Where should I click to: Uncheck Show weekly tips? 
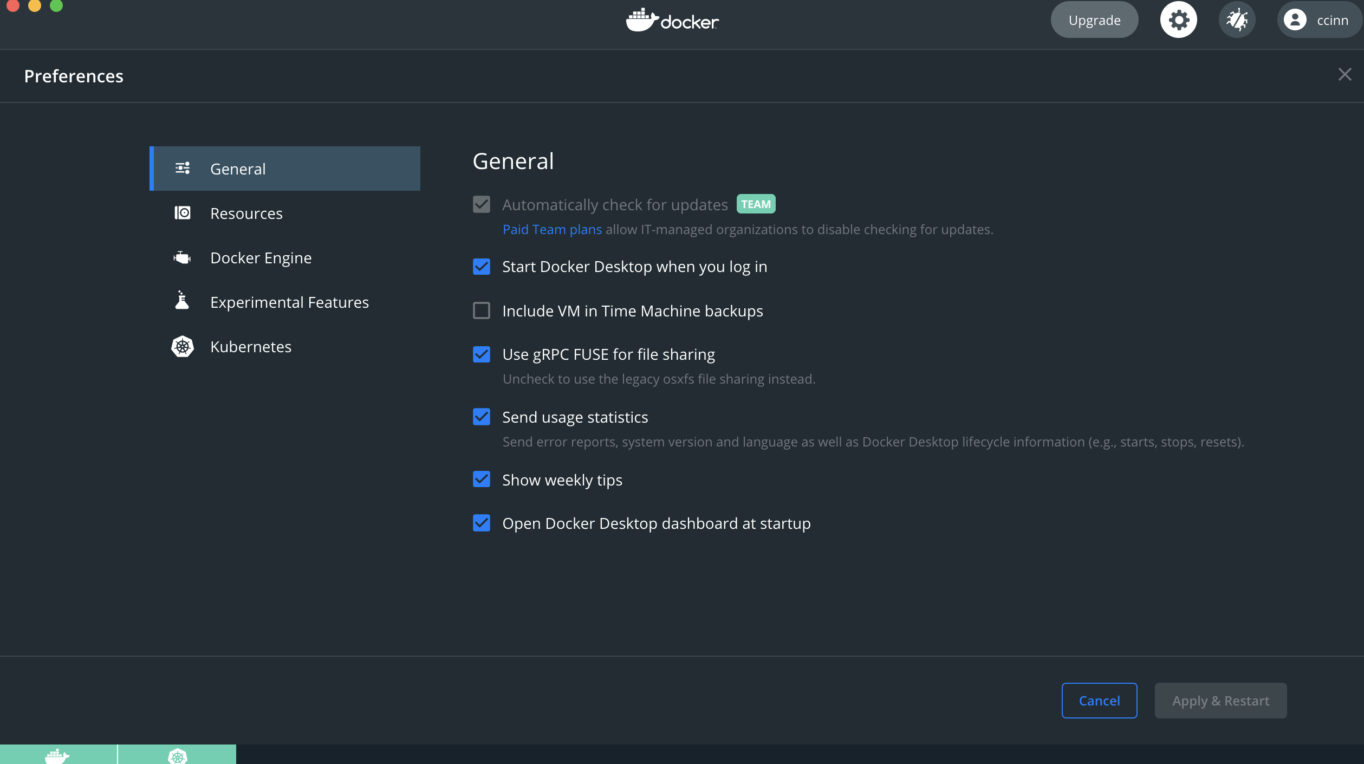pos(482,480)
